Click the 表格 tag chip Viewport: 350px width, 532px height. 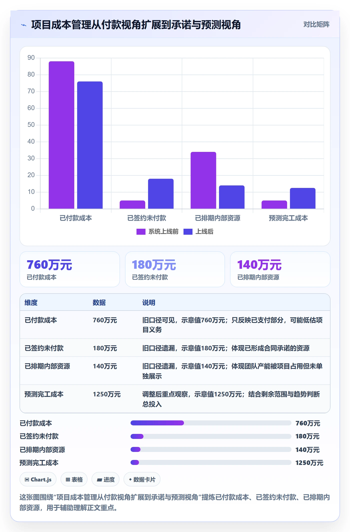pos(74,479)
